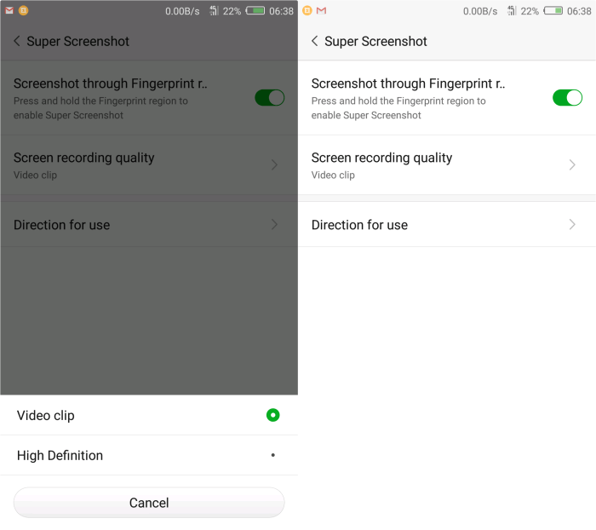The width and height of the screenshot is (596, 530).
Task: Tap the dimmed fingerprint toggle on the left screen
Action: coord(270,98)
